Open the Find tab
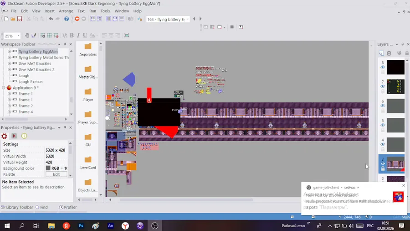This screenshot has width=410, height=231. point(41,207)
